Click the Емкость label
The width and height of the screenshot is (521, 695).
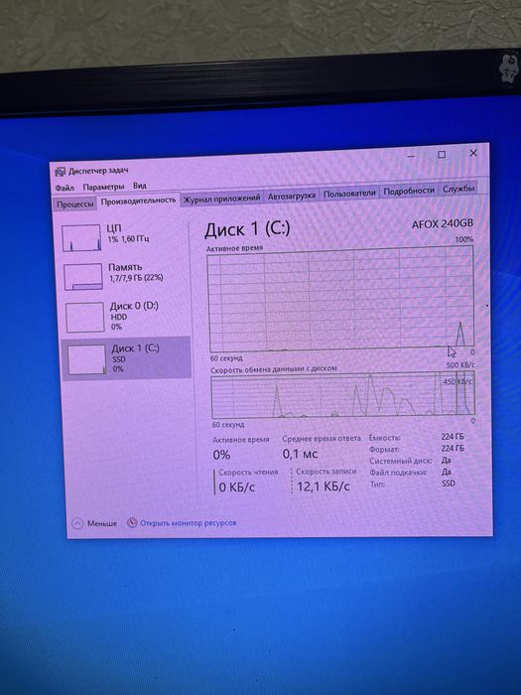click(385, 438)
